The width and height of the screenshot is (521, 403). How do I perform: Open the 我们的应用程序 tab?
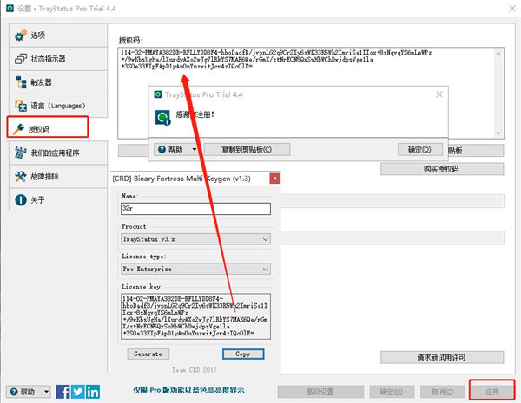tap(58, 153)
